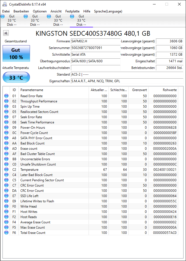
Task: Select the third disk tab in the disk bar
Action: pyautogui.click(x=58, y=20)
